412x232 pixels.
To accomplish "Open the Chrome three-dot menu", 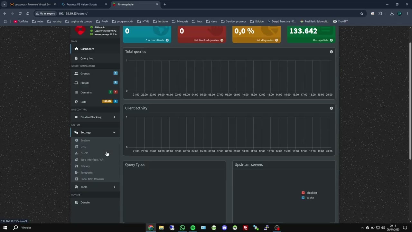I will pyautogui.click(x=407, y=14).
